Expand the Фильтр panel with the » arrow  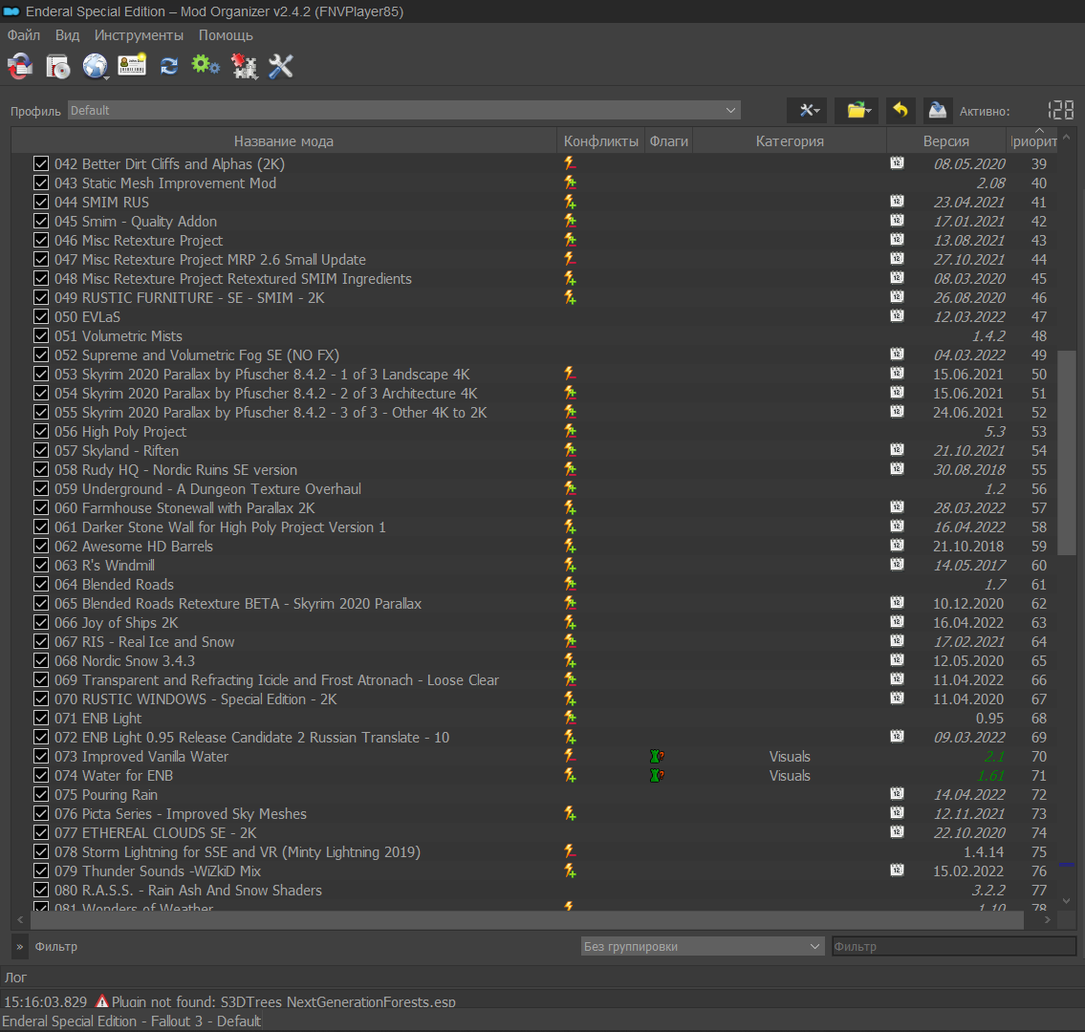(19, 946)
